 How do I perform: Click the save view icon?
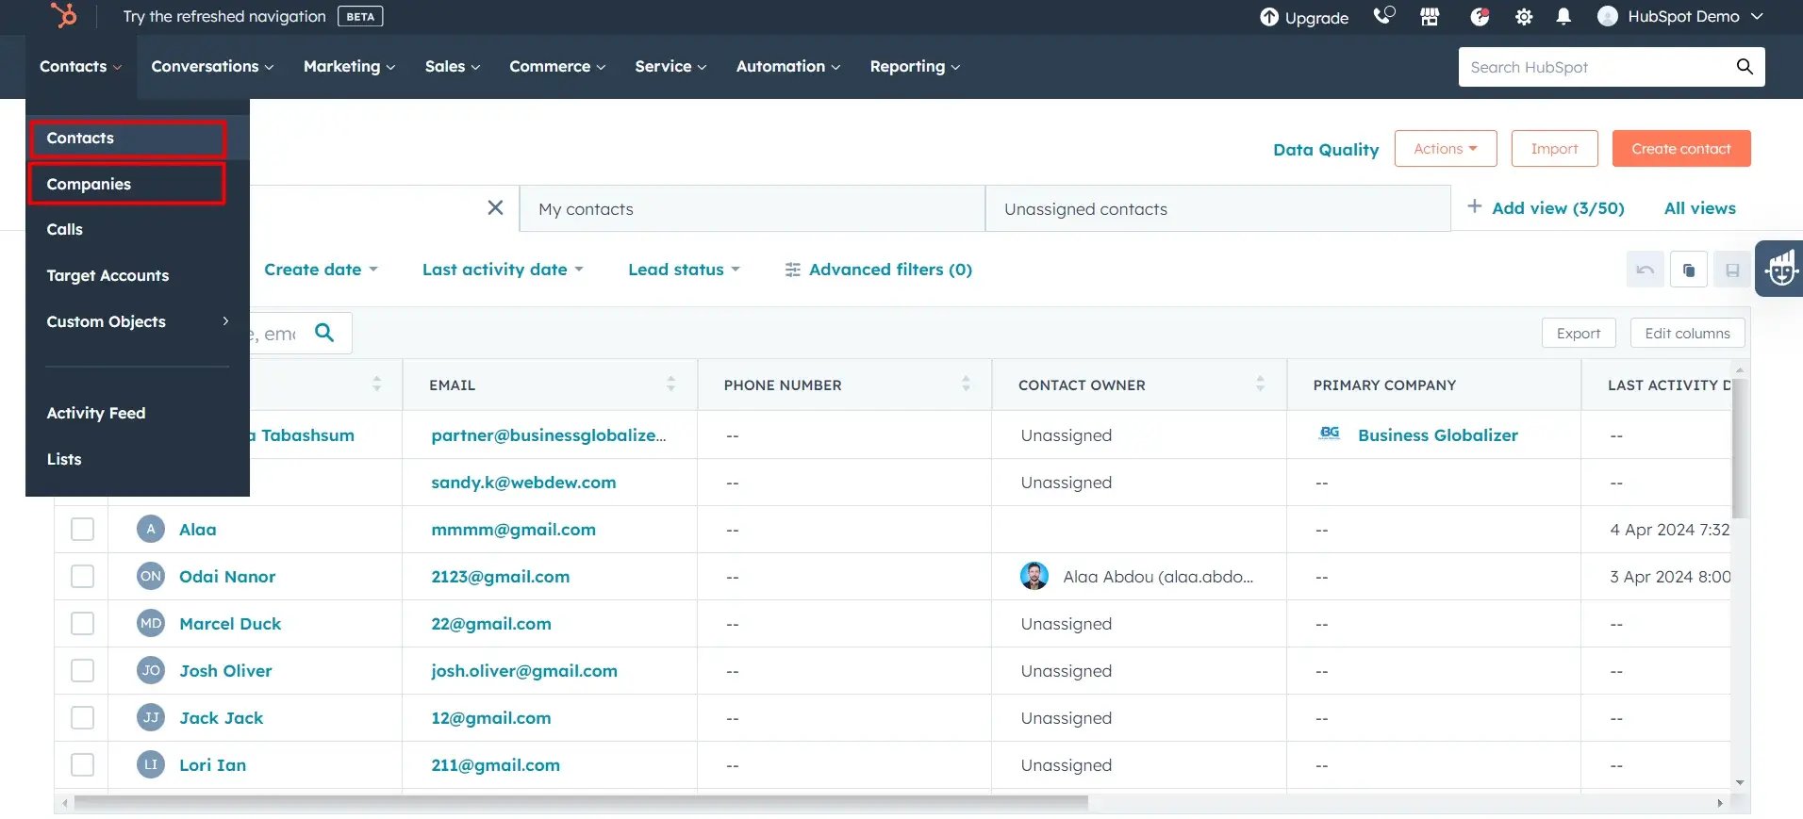1732,270
